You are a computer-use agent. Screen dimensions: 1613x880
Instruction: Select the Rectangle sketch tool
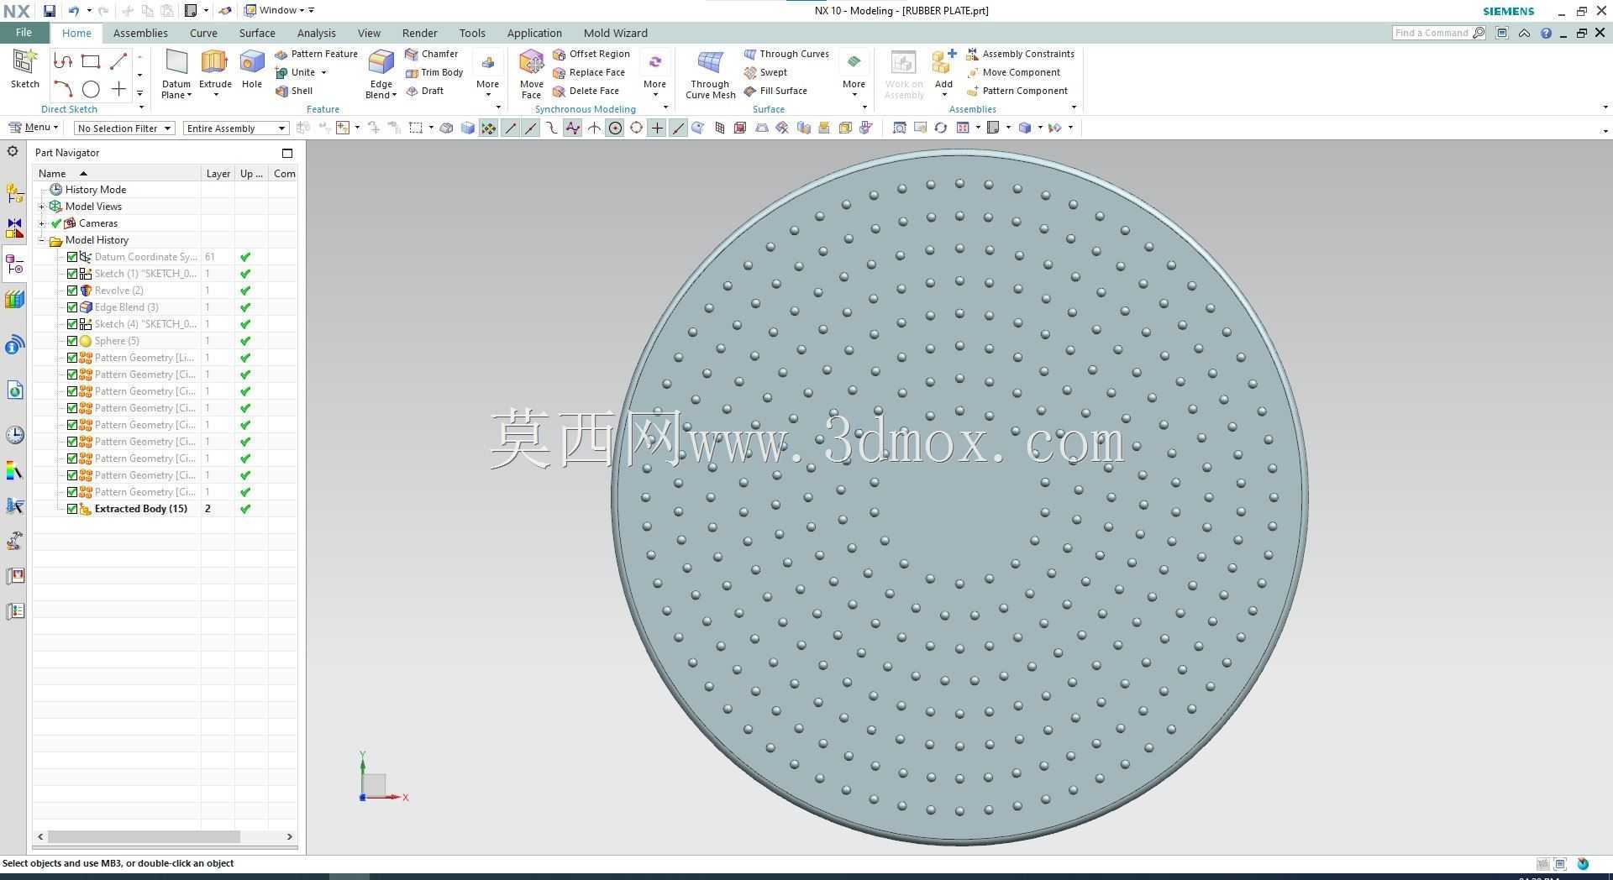tap(91, 61)
